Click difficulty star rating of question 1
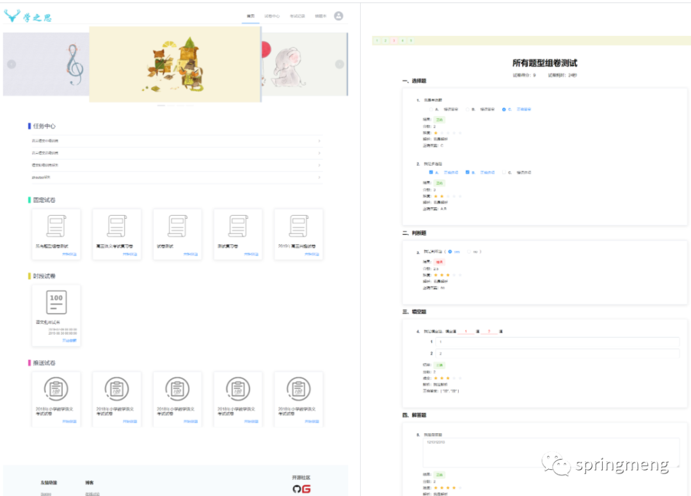 click(448, 132)
